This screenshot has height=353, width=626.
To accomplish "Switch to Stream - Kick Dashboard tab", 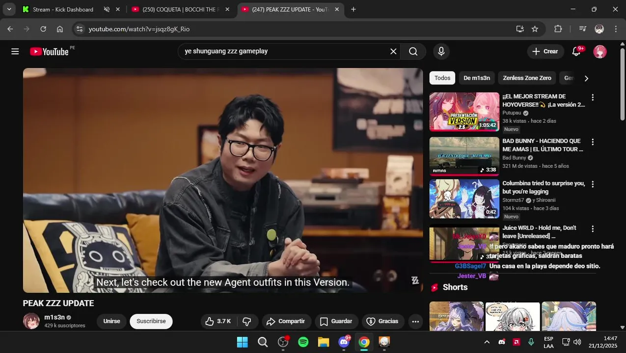I will (x=63, y=9).
